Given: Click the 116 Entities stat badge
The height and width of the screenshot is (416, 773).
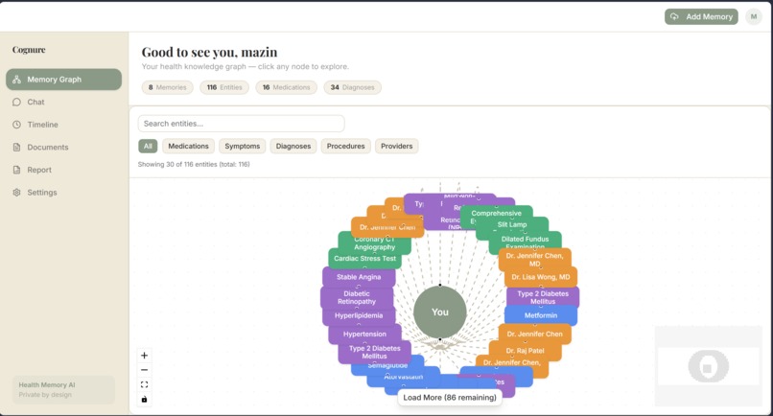Looking at the screenshot, I should click(224, 87).
